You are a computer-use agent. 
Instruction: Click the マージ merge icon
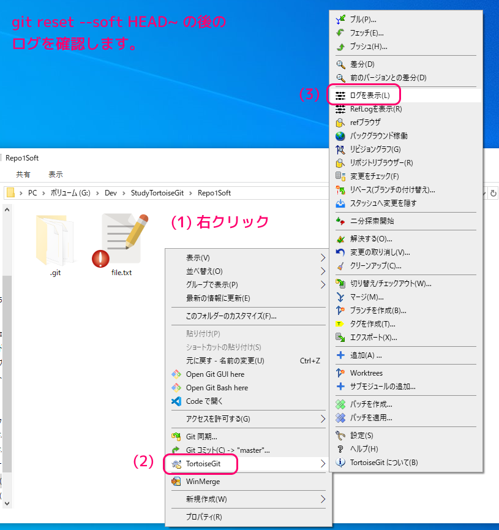point(340,297)
